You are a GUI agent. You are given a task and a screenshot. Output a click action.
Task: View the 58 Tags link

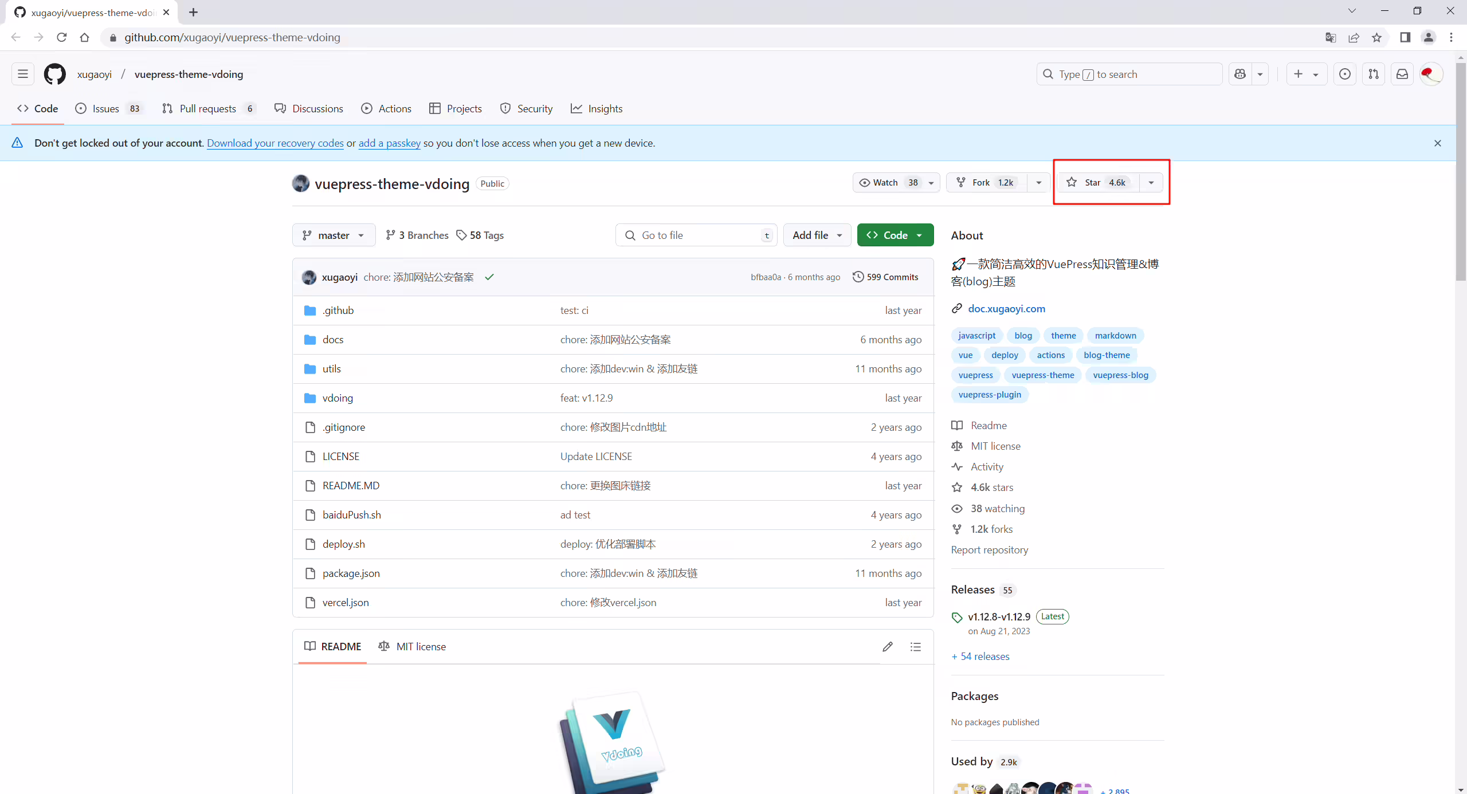pos(480,235)
